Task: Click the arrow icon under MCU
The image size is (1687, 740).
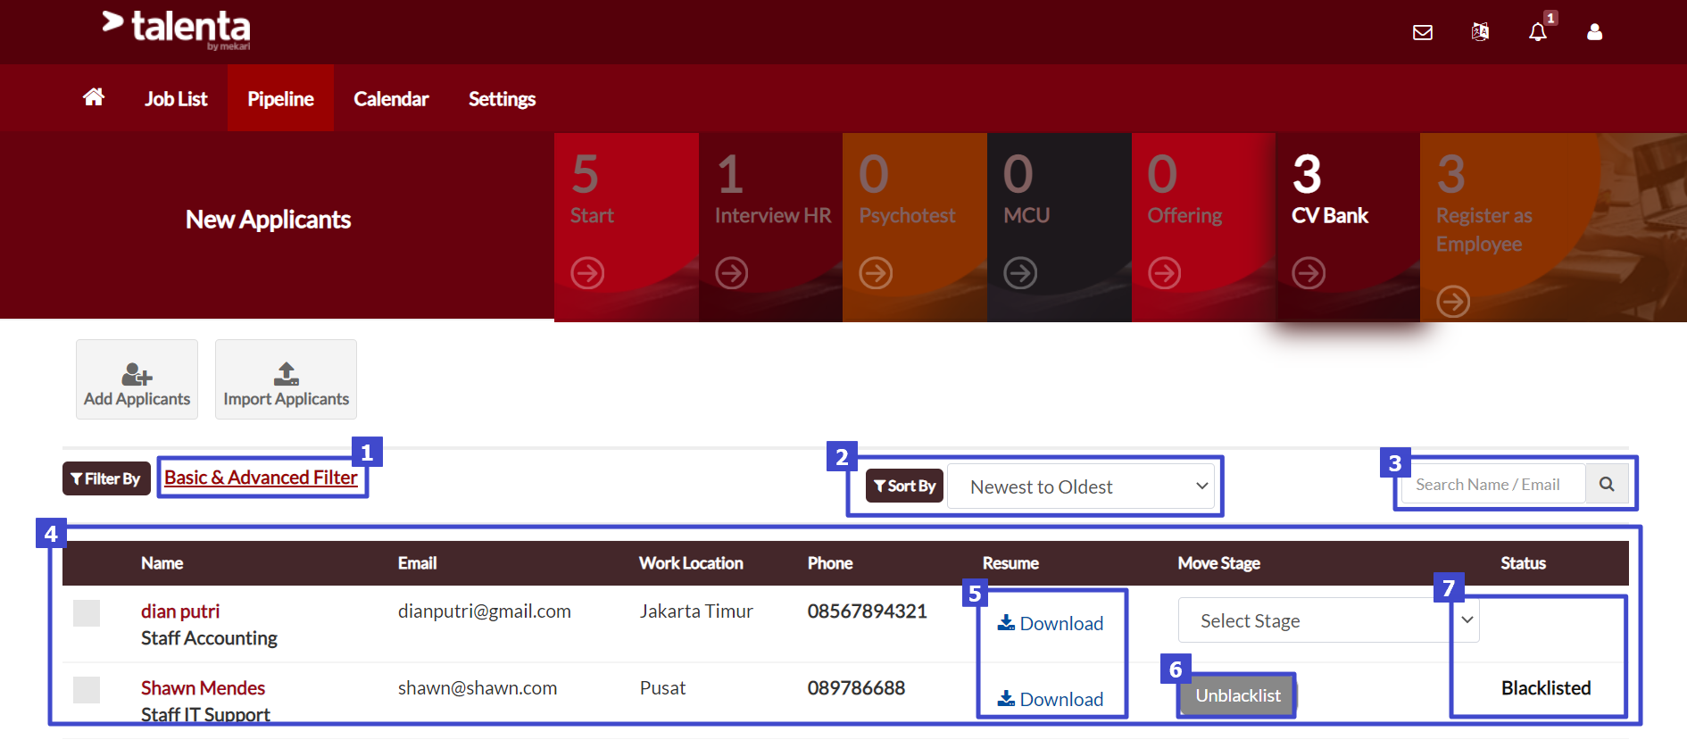Action: (x=1020, y=272)
